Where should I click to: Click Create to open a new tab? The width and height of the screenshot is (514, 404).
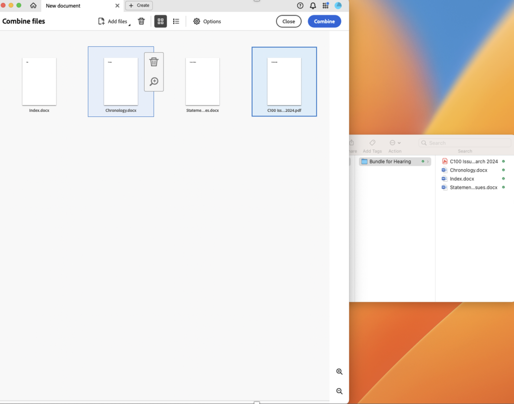click(139, 6)
